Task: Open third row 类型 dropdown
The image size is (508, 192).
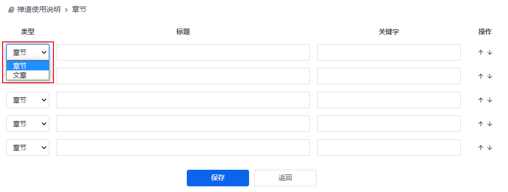Action: point(28,100)
